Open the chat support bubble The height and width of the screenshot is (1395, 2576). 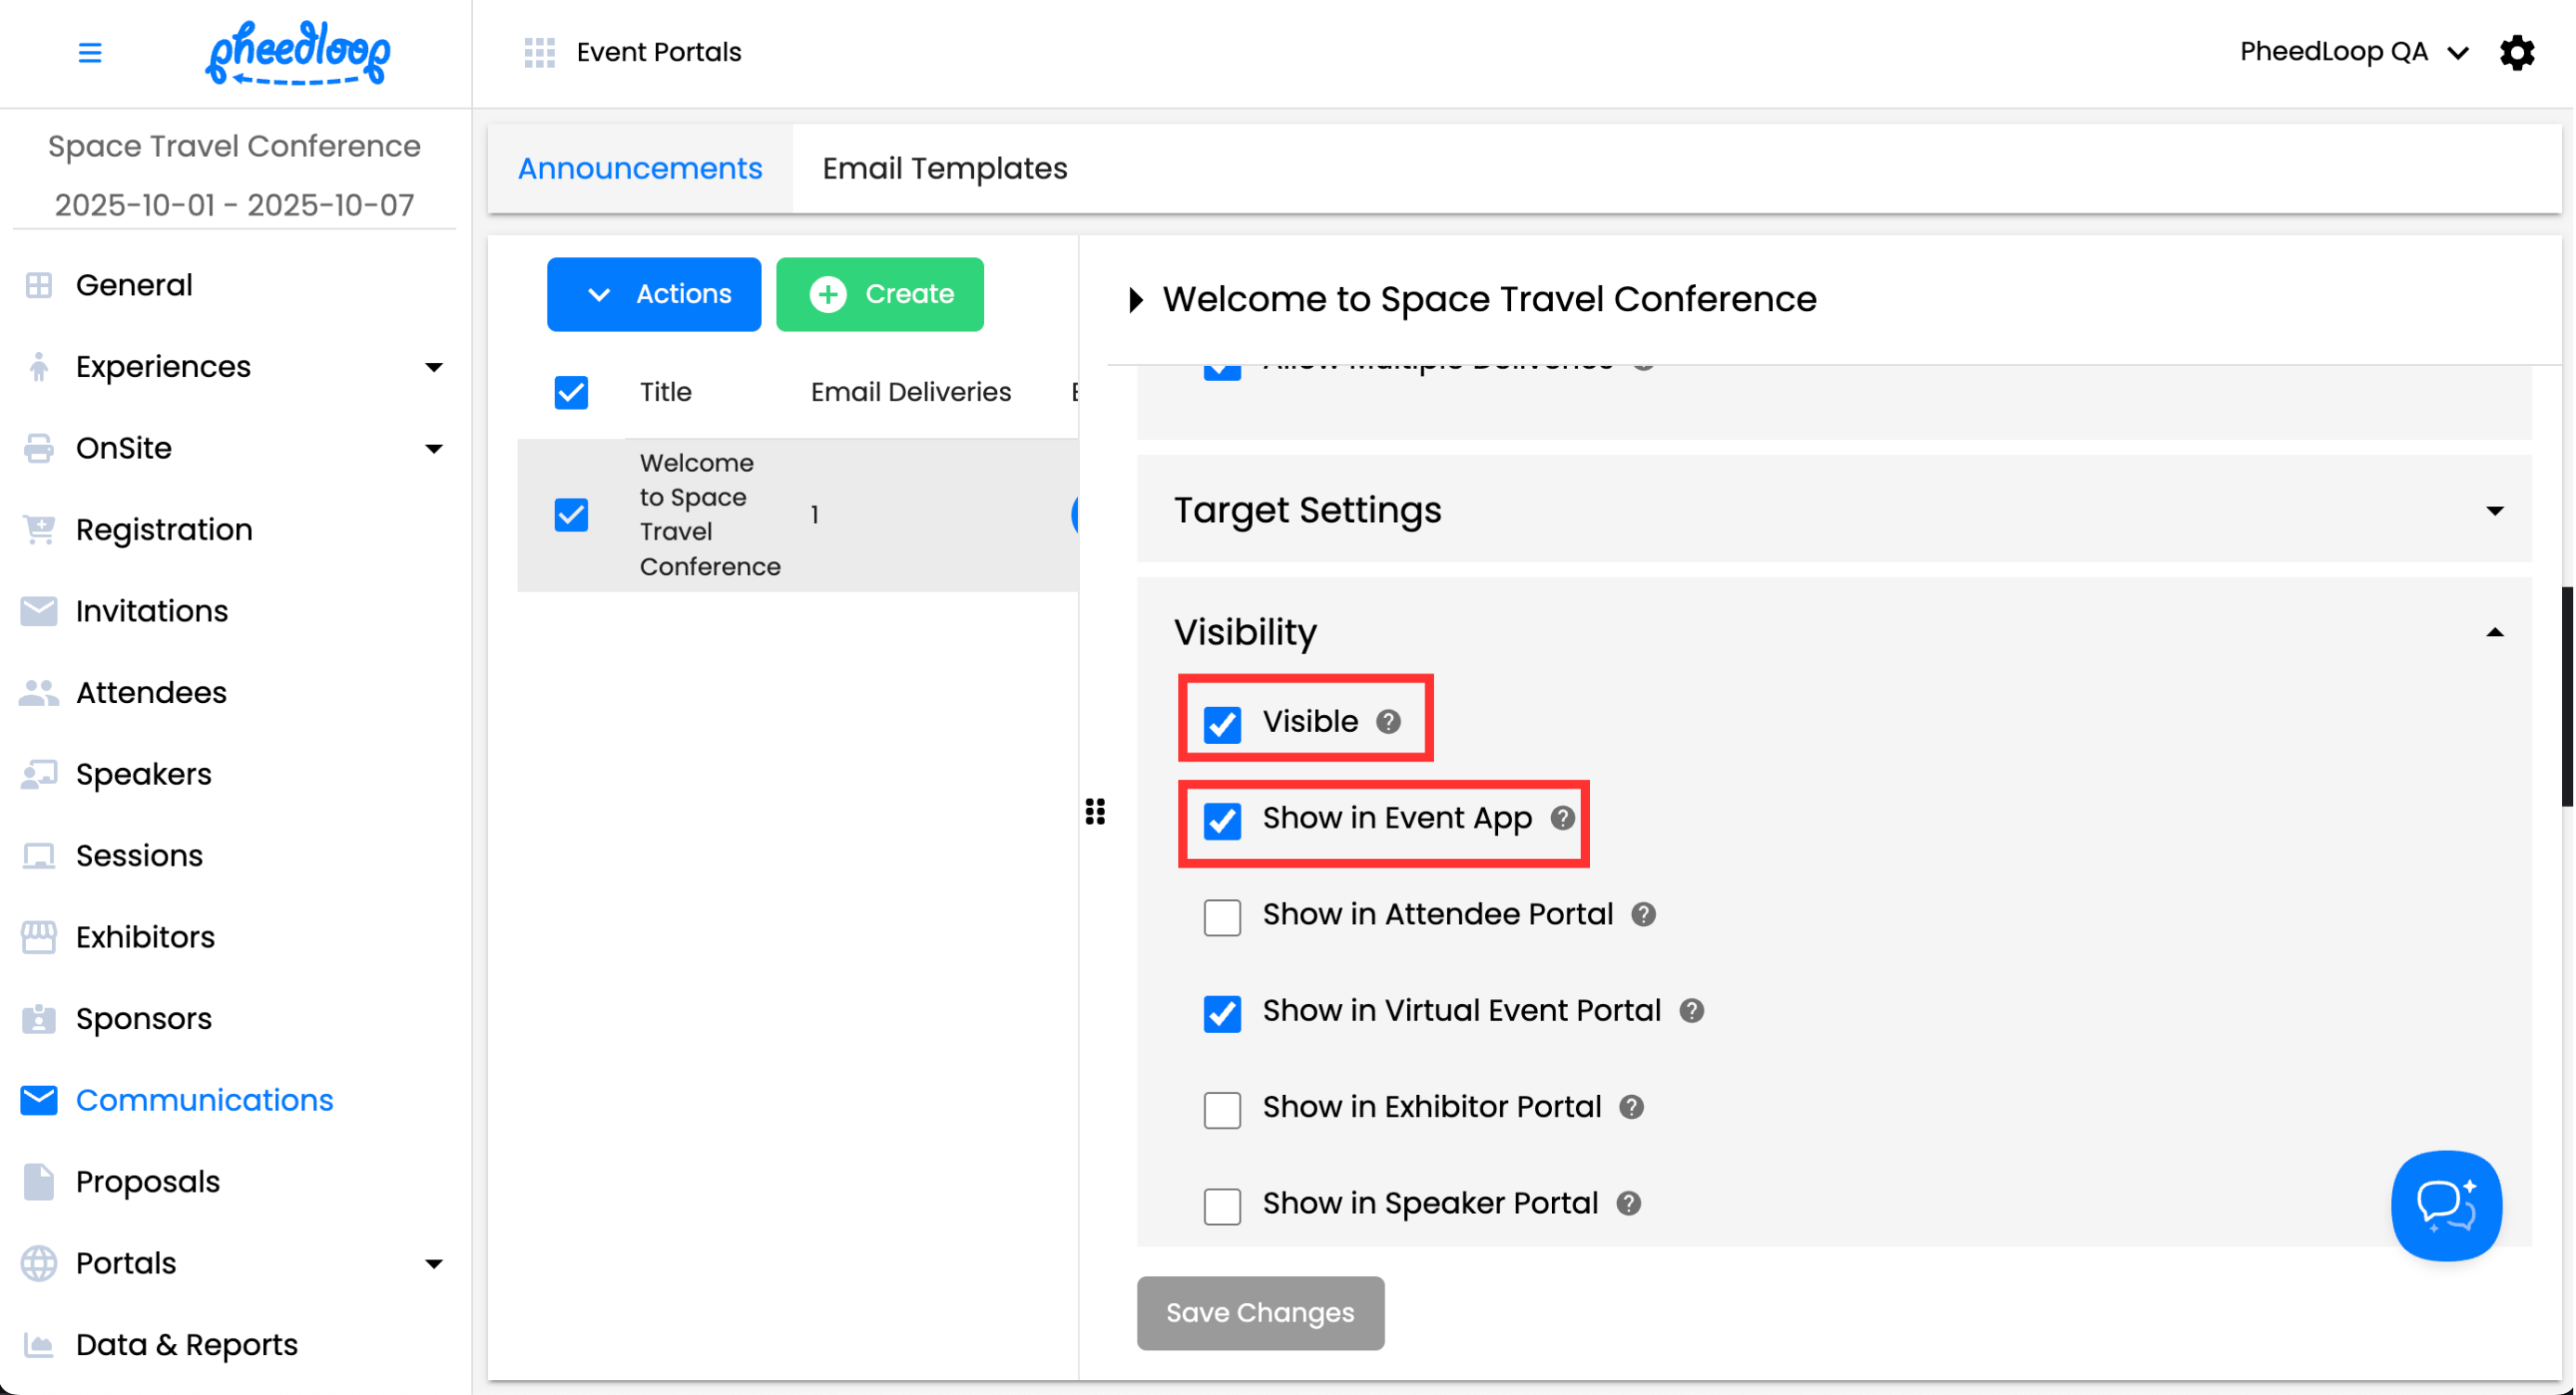pyautogui.click(x=2447, y=1206)
